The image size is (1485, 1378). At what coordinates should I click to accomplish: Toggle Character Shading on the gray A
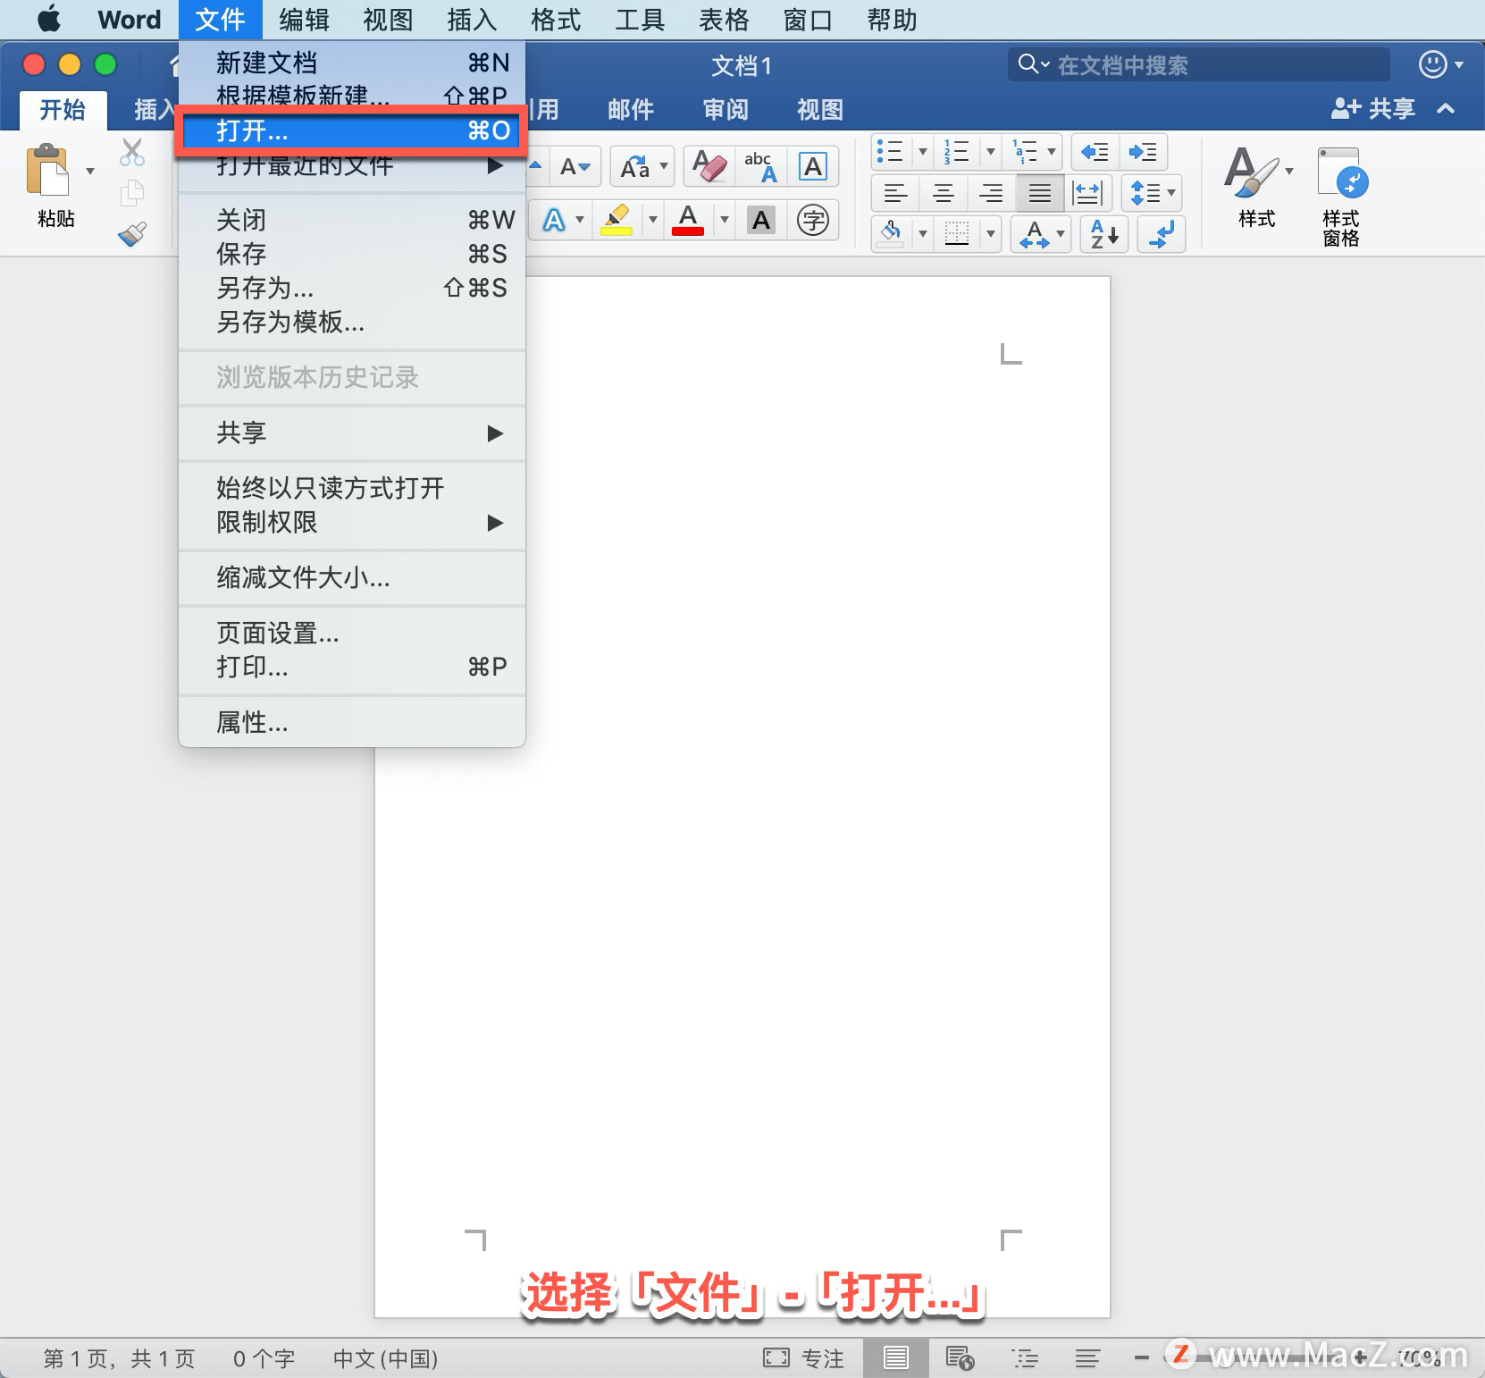click(761, 220)
